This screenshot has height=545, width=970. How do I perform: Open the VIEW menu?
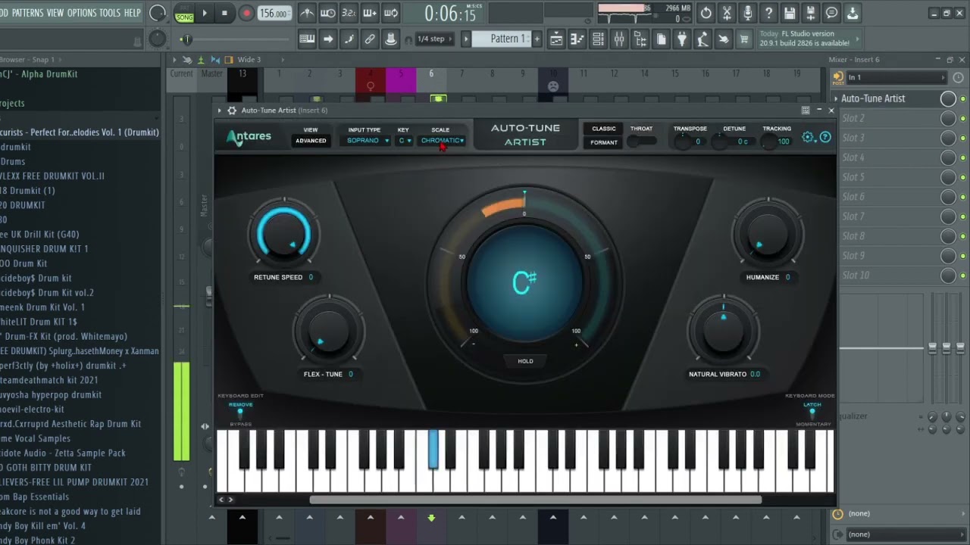(x=55, y=13)
